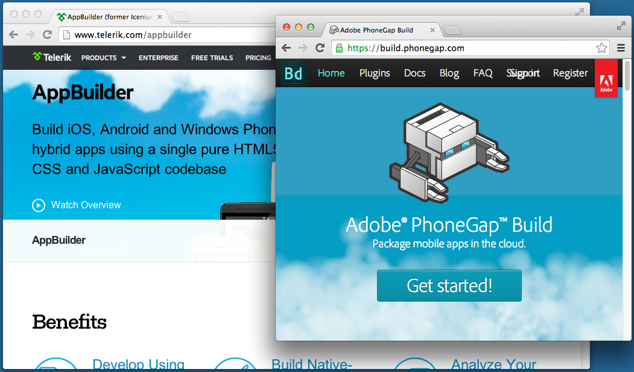This screenshot has width=634, height=372.
Task: Click the Support / Sign in nav item
Action: (x=523, y=73)
